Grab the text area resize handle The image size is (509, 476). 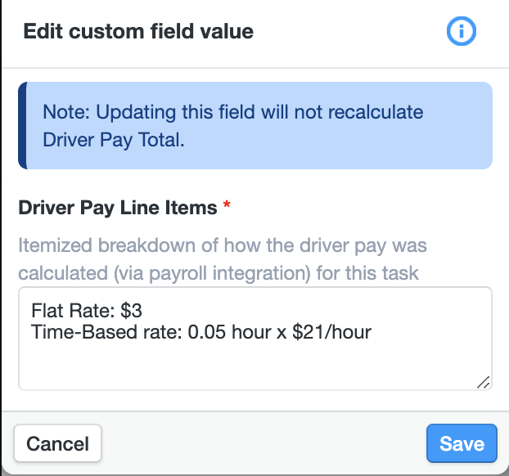pyautogui.click(x=484, y=382)
